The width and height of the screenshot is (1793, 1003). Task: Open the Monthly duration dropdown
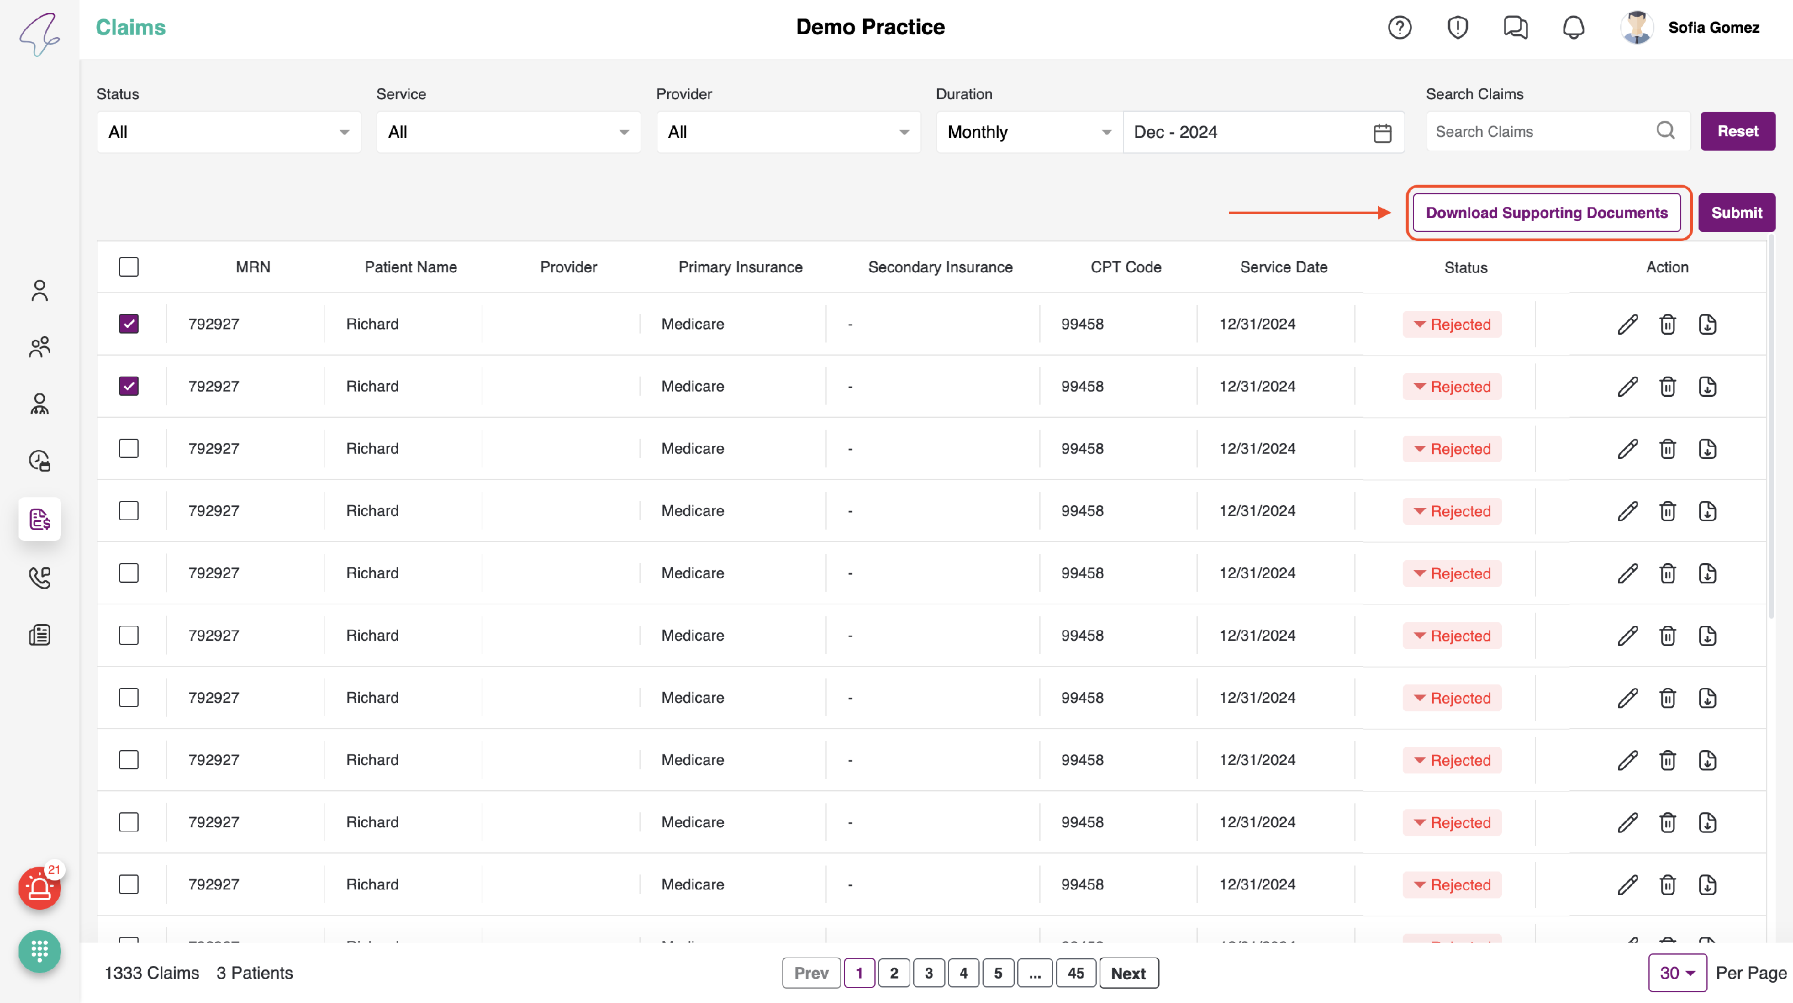pos(1029,132)
